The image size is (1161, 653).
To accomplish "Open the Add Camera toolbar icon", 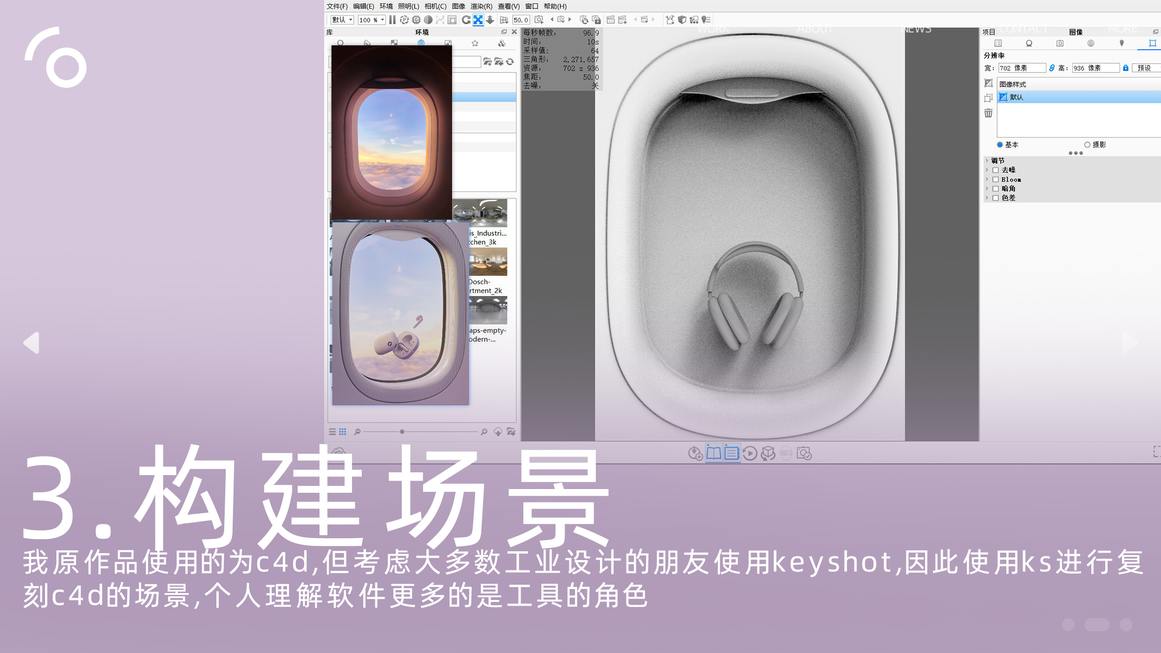I will 540,20.
